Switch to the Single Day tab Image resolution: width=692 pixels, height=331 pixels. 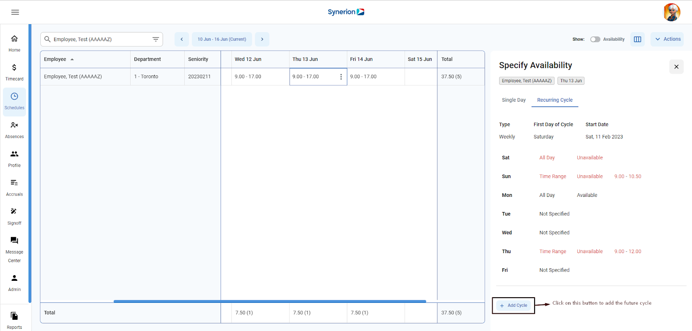tap(514, 100)
